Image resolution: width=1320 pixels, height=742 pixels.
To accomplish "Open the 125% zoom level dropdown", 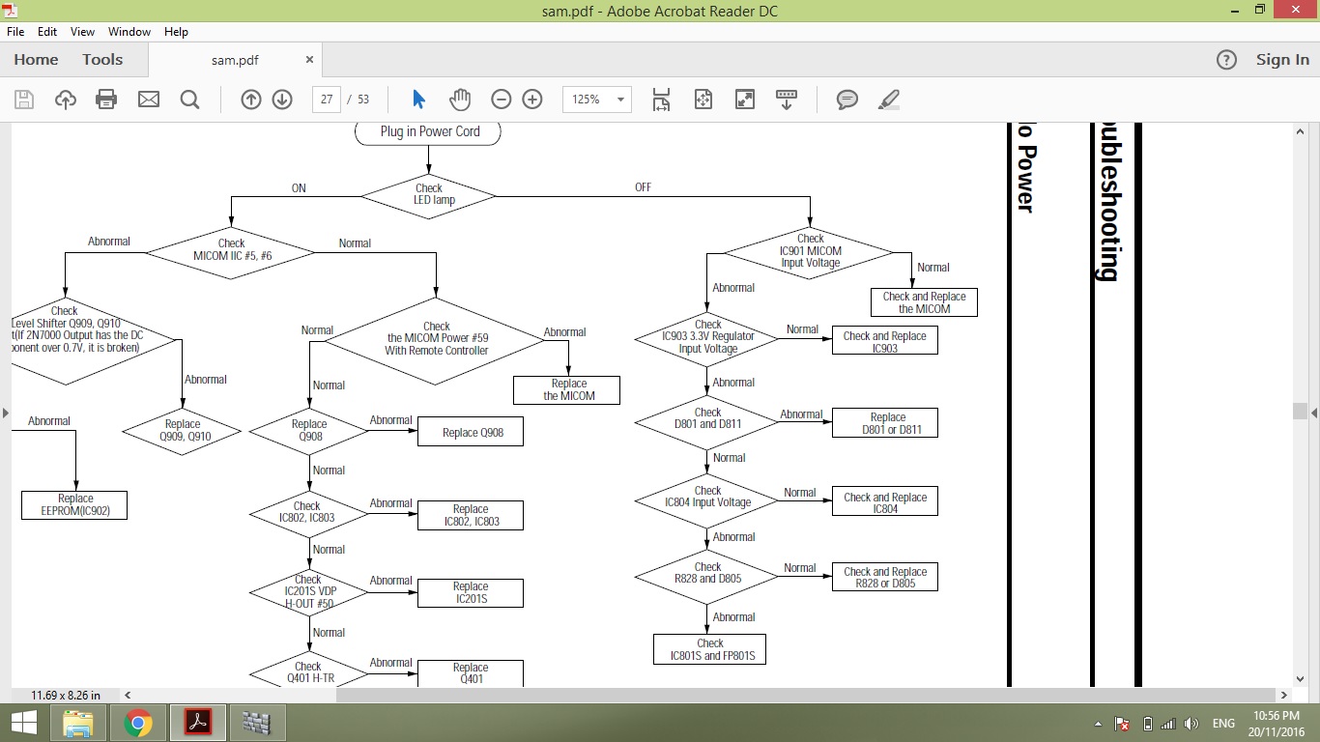I will tap(619, 100).
